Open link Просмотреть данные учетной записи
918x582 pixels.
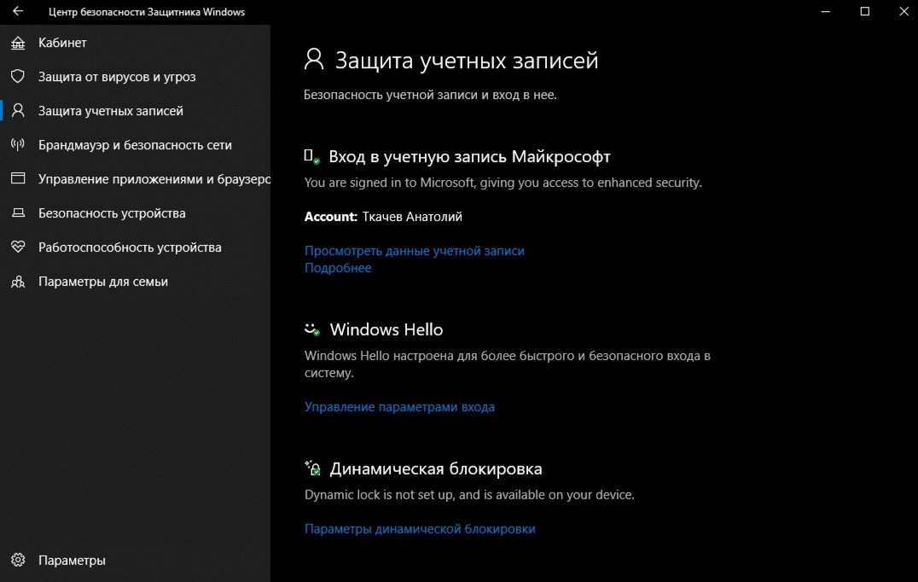point(415,251)
